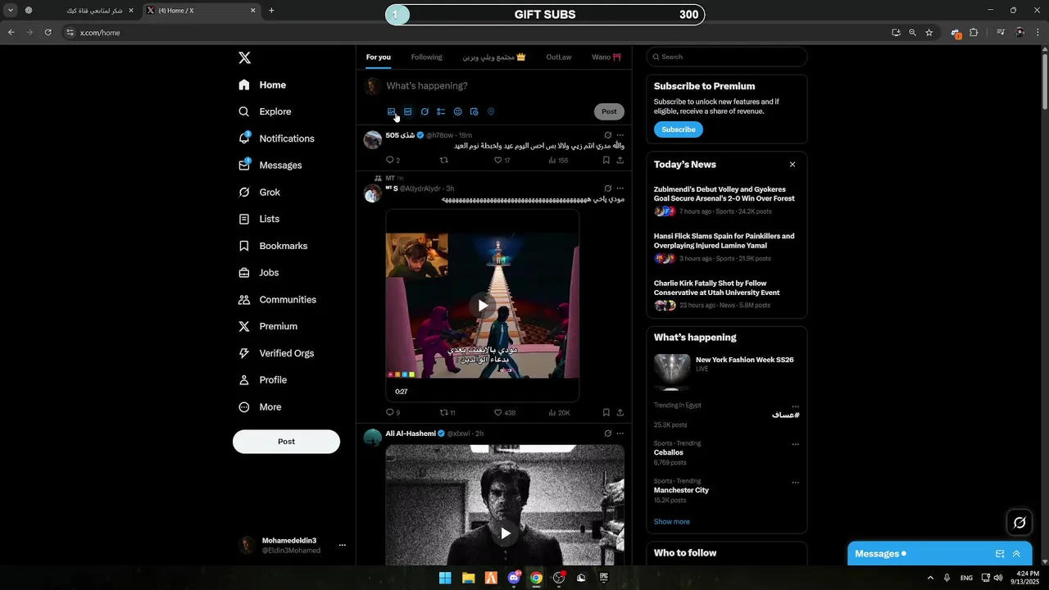Open account menu dots beside Mohamedeldin3
Image resolution: width=1049 pixels, height=590 pixels.
pos(343,545)
